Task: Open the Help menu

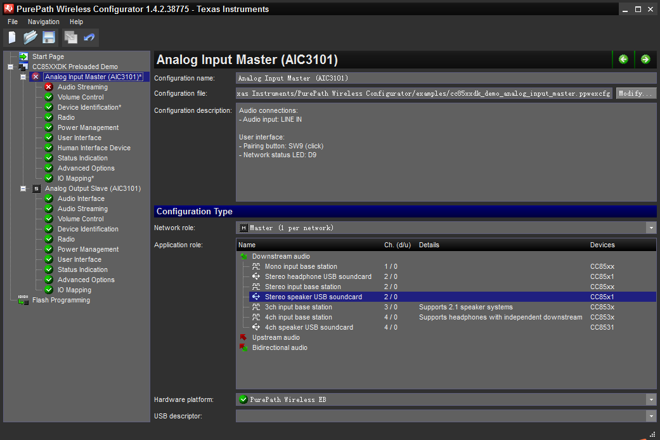Action: click(76, 22)
